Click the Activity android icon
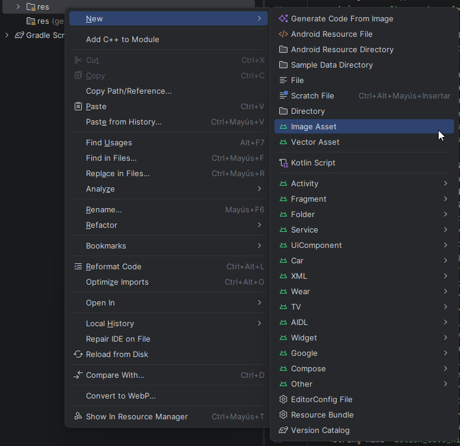This screenshot has width=460, height=446. tap(283, 183)
